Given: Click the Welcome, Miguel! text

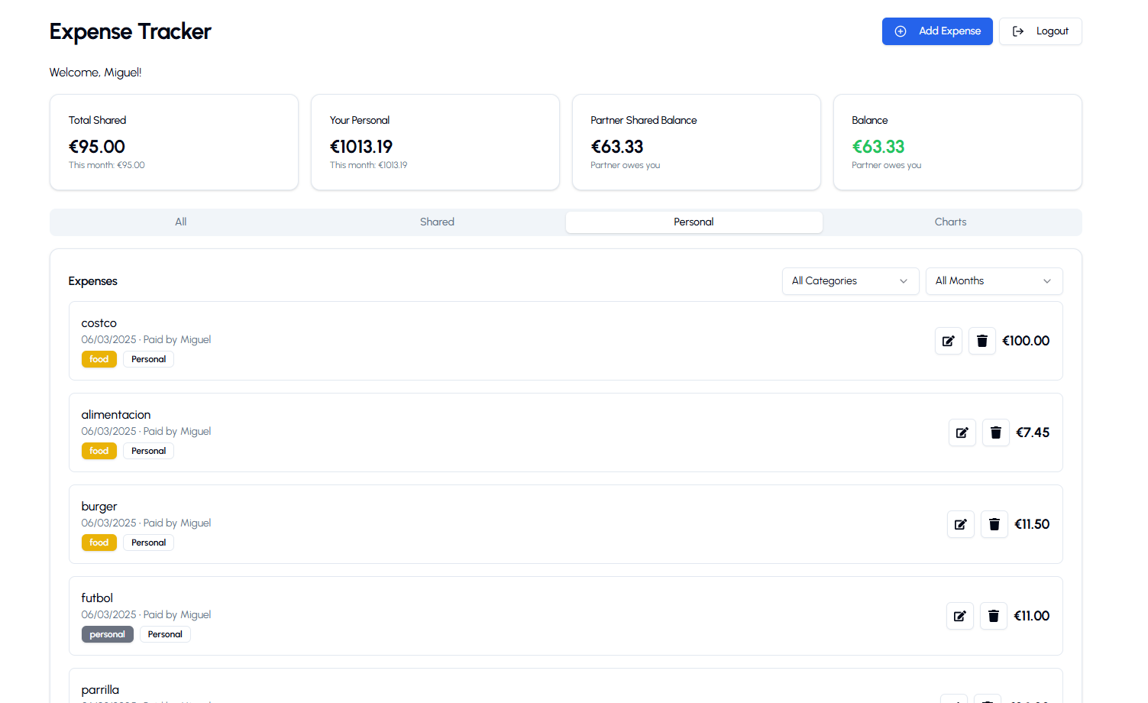Looking at the screenshot, I should coord(95,73).
